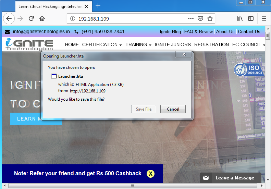Click the Save File button
Screen dimensions: 271x189
pos(144,109)
